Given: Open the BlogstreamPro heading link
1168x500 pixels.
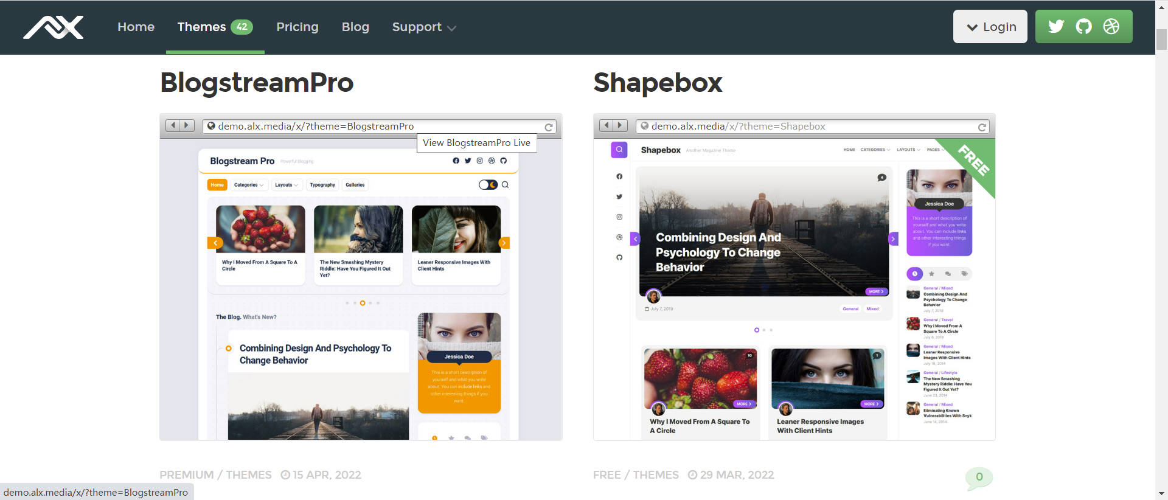Looking at the screenshot, I should 257,83.
